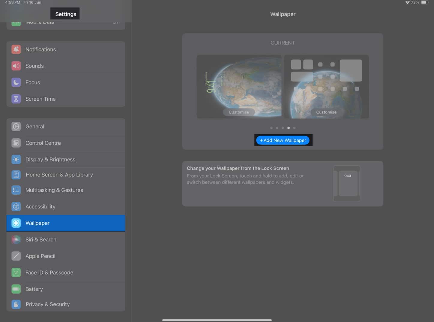Tap the Siri & Search orb icon

click(16, 239)
